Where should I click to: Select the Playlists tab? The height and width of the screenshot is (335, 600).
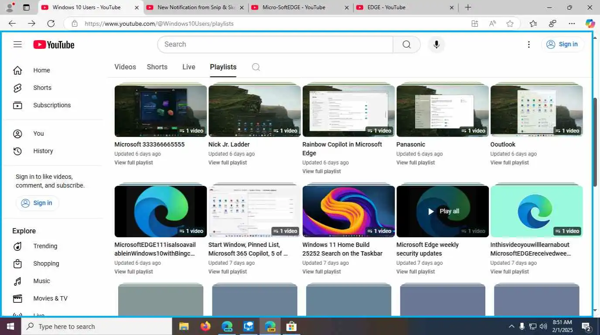coord(223,67)
